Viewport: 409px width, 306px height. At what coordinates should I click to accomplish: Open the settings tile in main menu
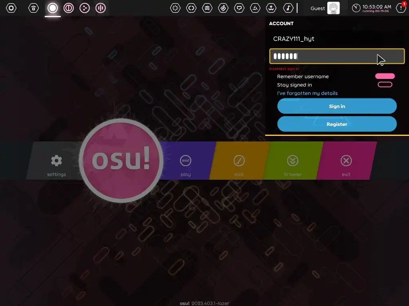[x=56, y=161]
